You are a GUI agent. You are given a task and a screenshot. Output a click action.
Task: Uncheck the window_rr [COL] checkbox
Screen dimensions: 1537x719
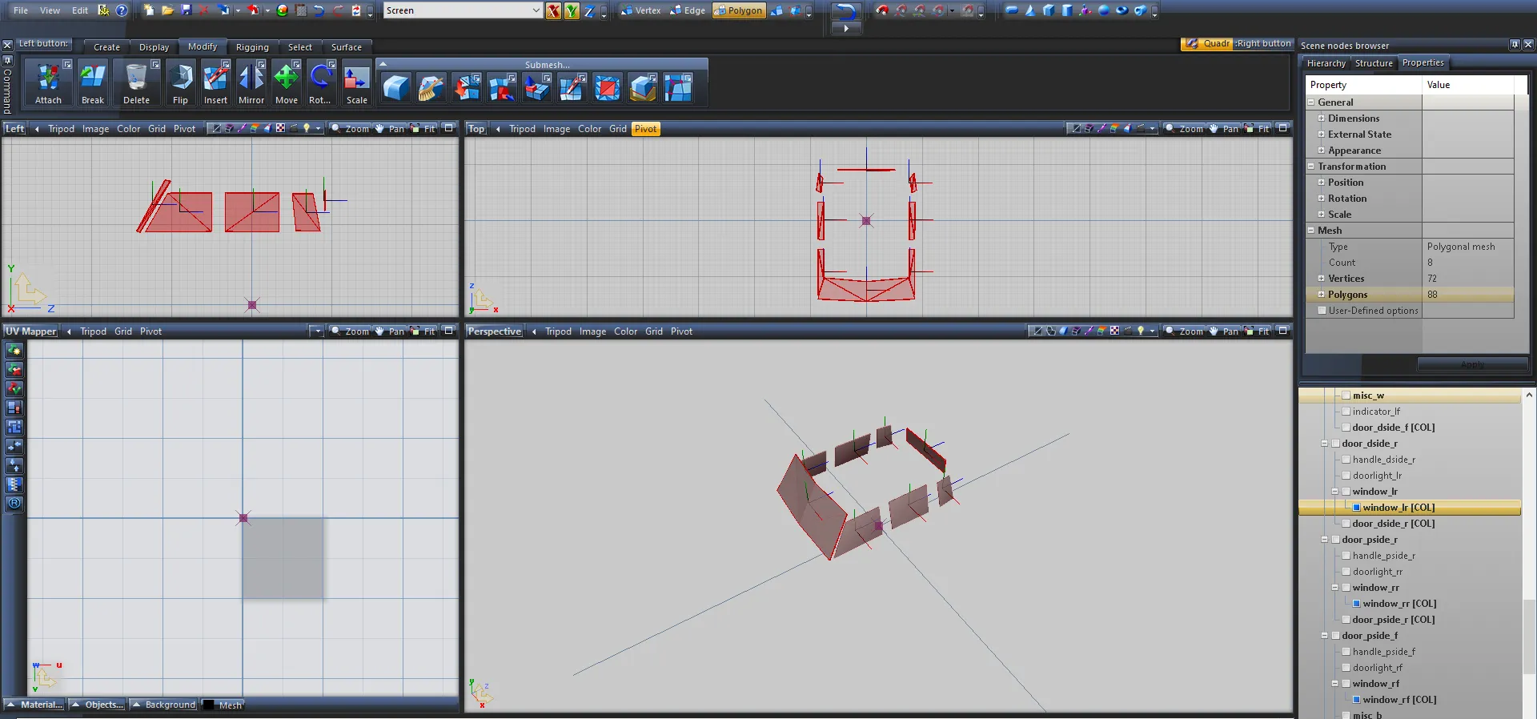tap(1357, 604)
